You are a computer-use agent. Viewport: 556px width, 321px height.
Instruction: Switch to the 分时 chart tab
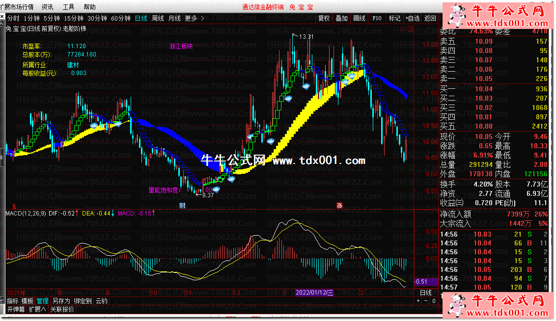coord(13,18)
